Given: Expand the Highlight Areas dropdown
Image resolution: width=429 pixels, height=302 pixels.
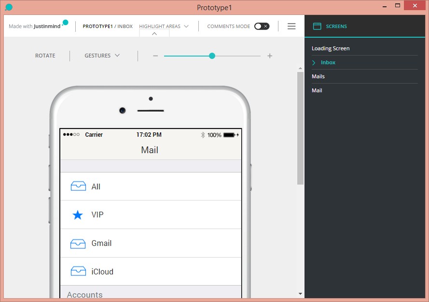Looking at the screenshot, I should [x=164, y=26].
